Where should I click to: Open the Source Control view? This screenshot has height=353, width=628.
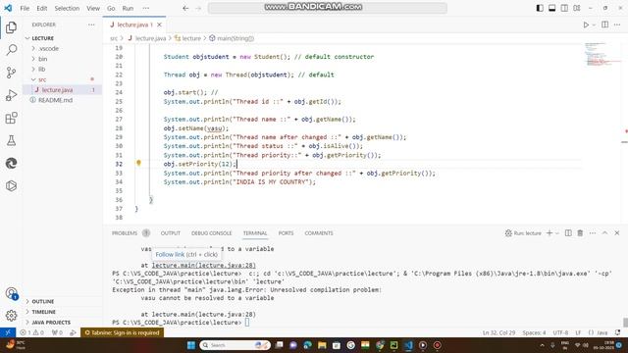pyautogui.click(x=11, y=73)
